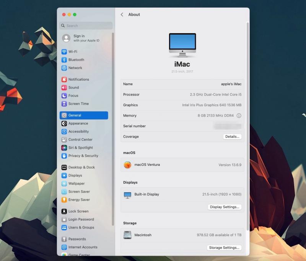Open Passwords key icon
Image resolution: width=306 pixels, height=261 pixels.
pos(64,239)
